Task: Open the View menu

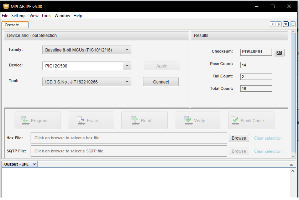Action: pyautogui.click(x=34, y=16)
